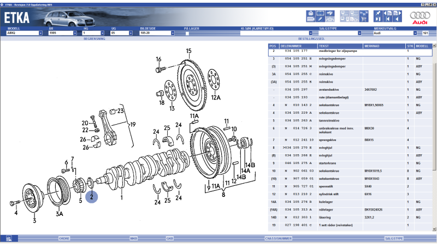Click the pushpin icon
The image size is (437, 246).
[378, 13]
